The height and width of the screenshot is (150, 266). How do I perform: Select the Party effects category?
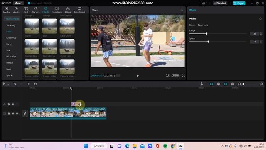tap(9, 44)
